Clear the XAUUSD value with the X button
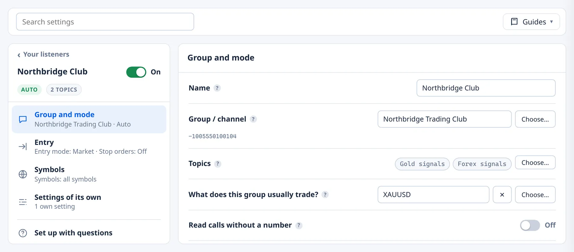Viewport: 574px width, 252px height. [502, 194]
